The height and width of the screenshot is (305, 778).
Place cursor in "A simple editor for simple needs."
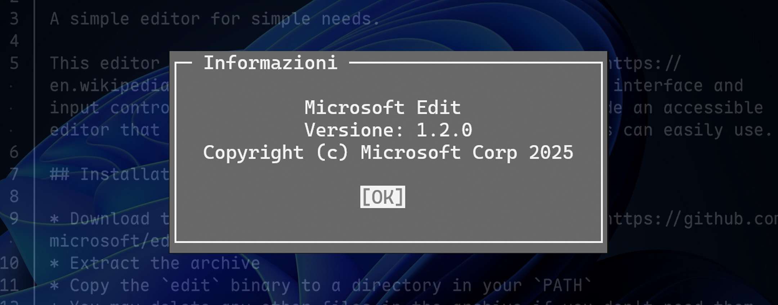[x=215, y=19]
